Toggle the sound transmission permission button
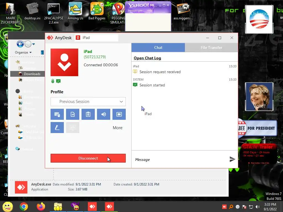Viewport: 283px width, 212px height. click(x=104, y=114)
